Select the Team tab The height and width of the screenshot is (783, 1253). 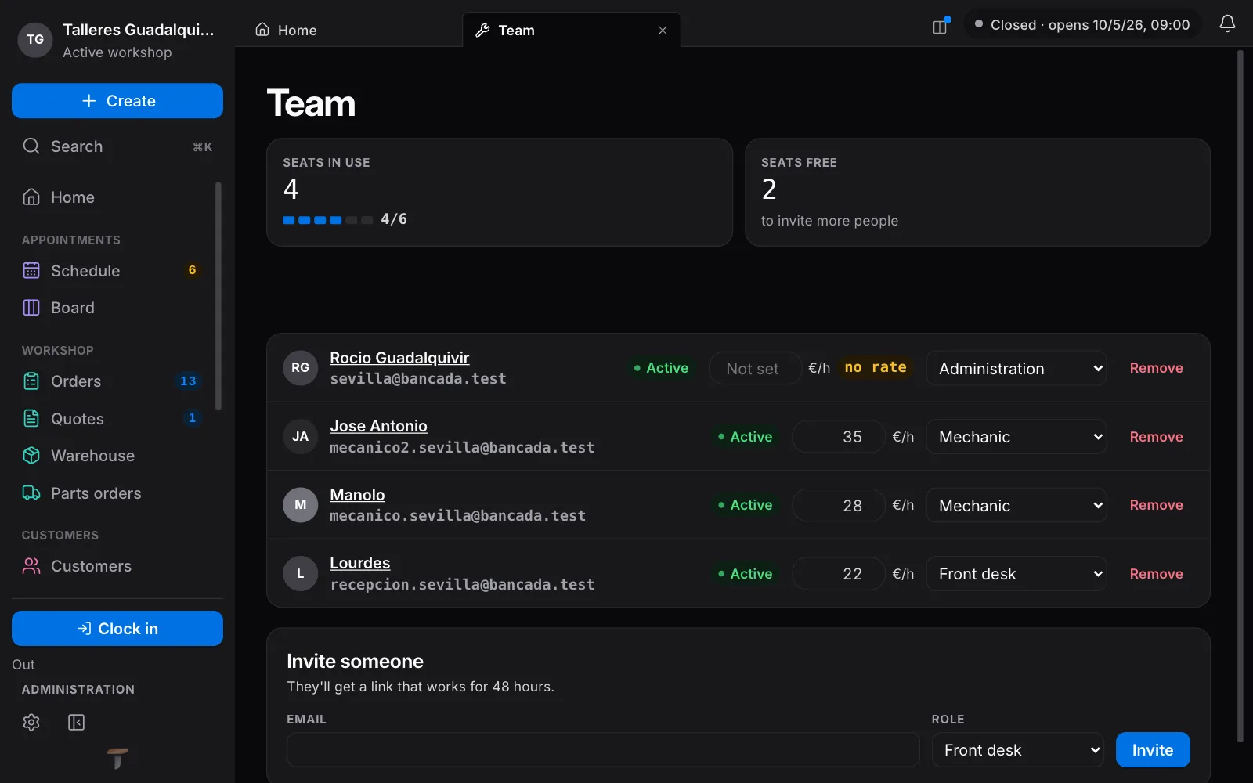(x=572, y=31)
